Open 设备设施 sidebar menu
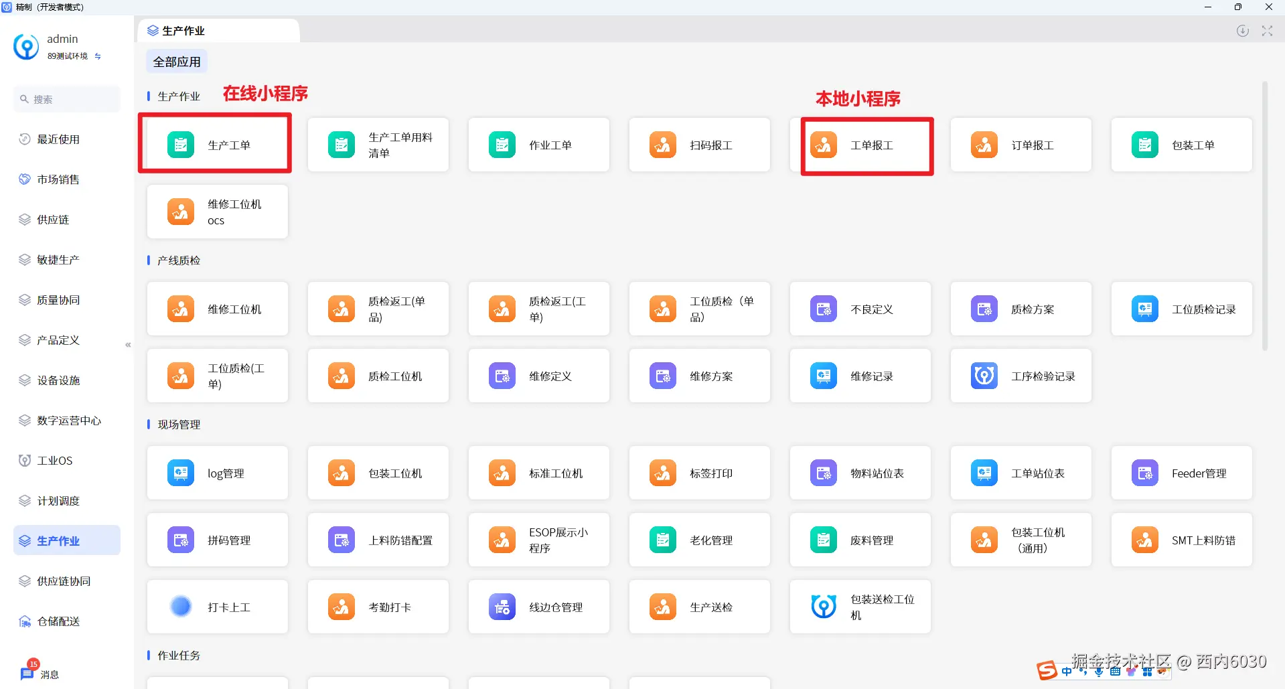This screenshot has height=689, width=1285. click(x=67, y=380)
